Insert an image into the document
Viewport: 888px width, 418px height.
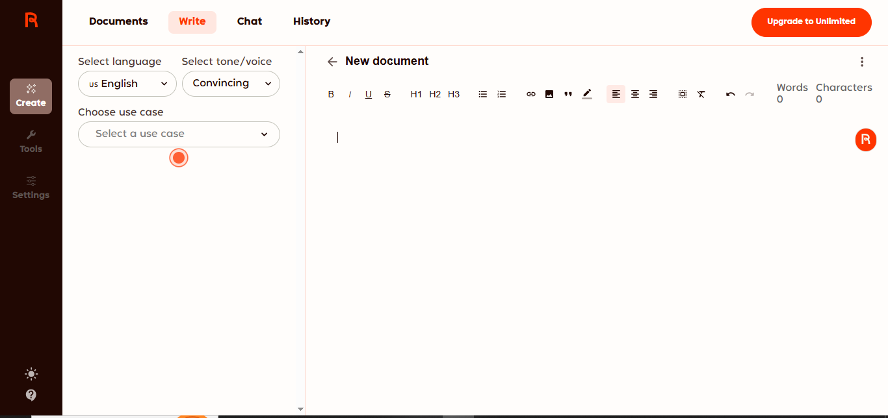tap(549, 94)
